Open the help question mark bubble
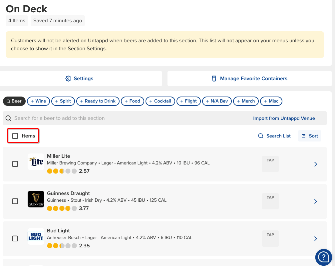The height and width of the screenshot is (266, 335). coord(323,257)
